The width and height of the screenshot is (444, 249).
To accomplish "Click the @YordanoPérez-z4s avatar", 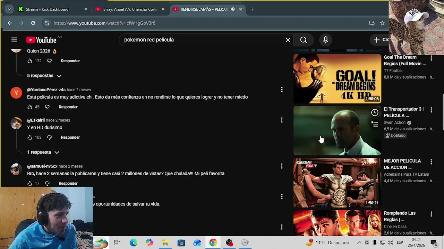I will pos(16,93).
